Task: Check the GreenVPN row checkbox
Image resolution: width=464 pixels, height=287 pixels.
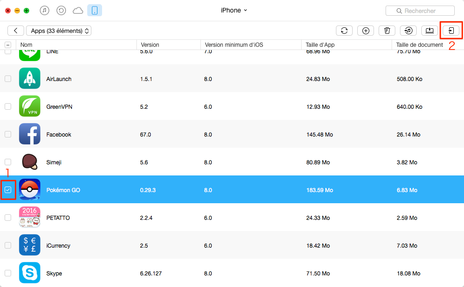Action: (8, 106)
